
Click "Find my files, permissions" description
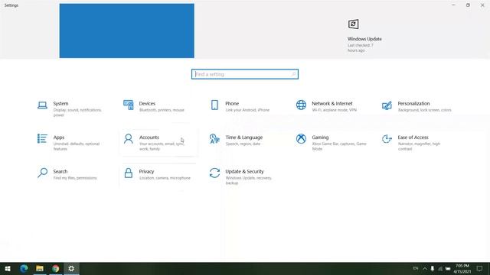[75, 178]
